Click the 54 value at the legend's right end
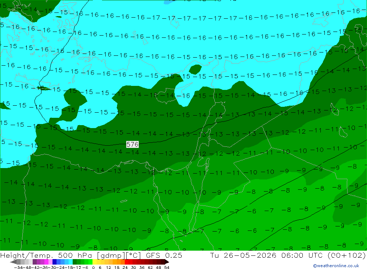This screenshot has height=269, width=367. coord(167,268)
